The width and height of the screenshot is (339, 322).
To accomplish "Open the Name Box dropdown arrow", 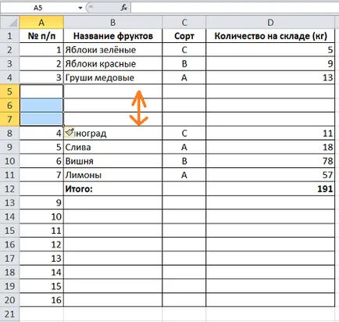I will point(80,8).
